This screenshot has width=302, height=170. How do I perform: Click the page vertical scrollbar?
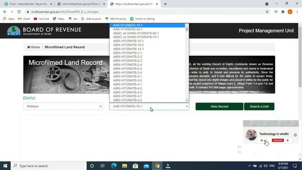click(300, 57)
